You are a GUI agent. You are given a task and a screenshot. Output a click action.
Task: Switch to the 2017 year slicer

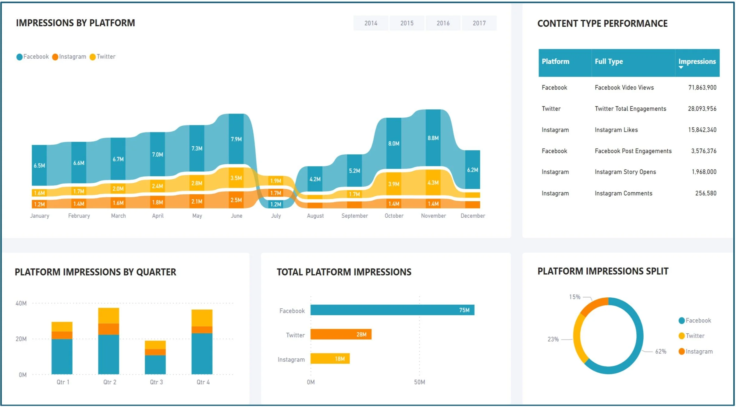point(479,23)
